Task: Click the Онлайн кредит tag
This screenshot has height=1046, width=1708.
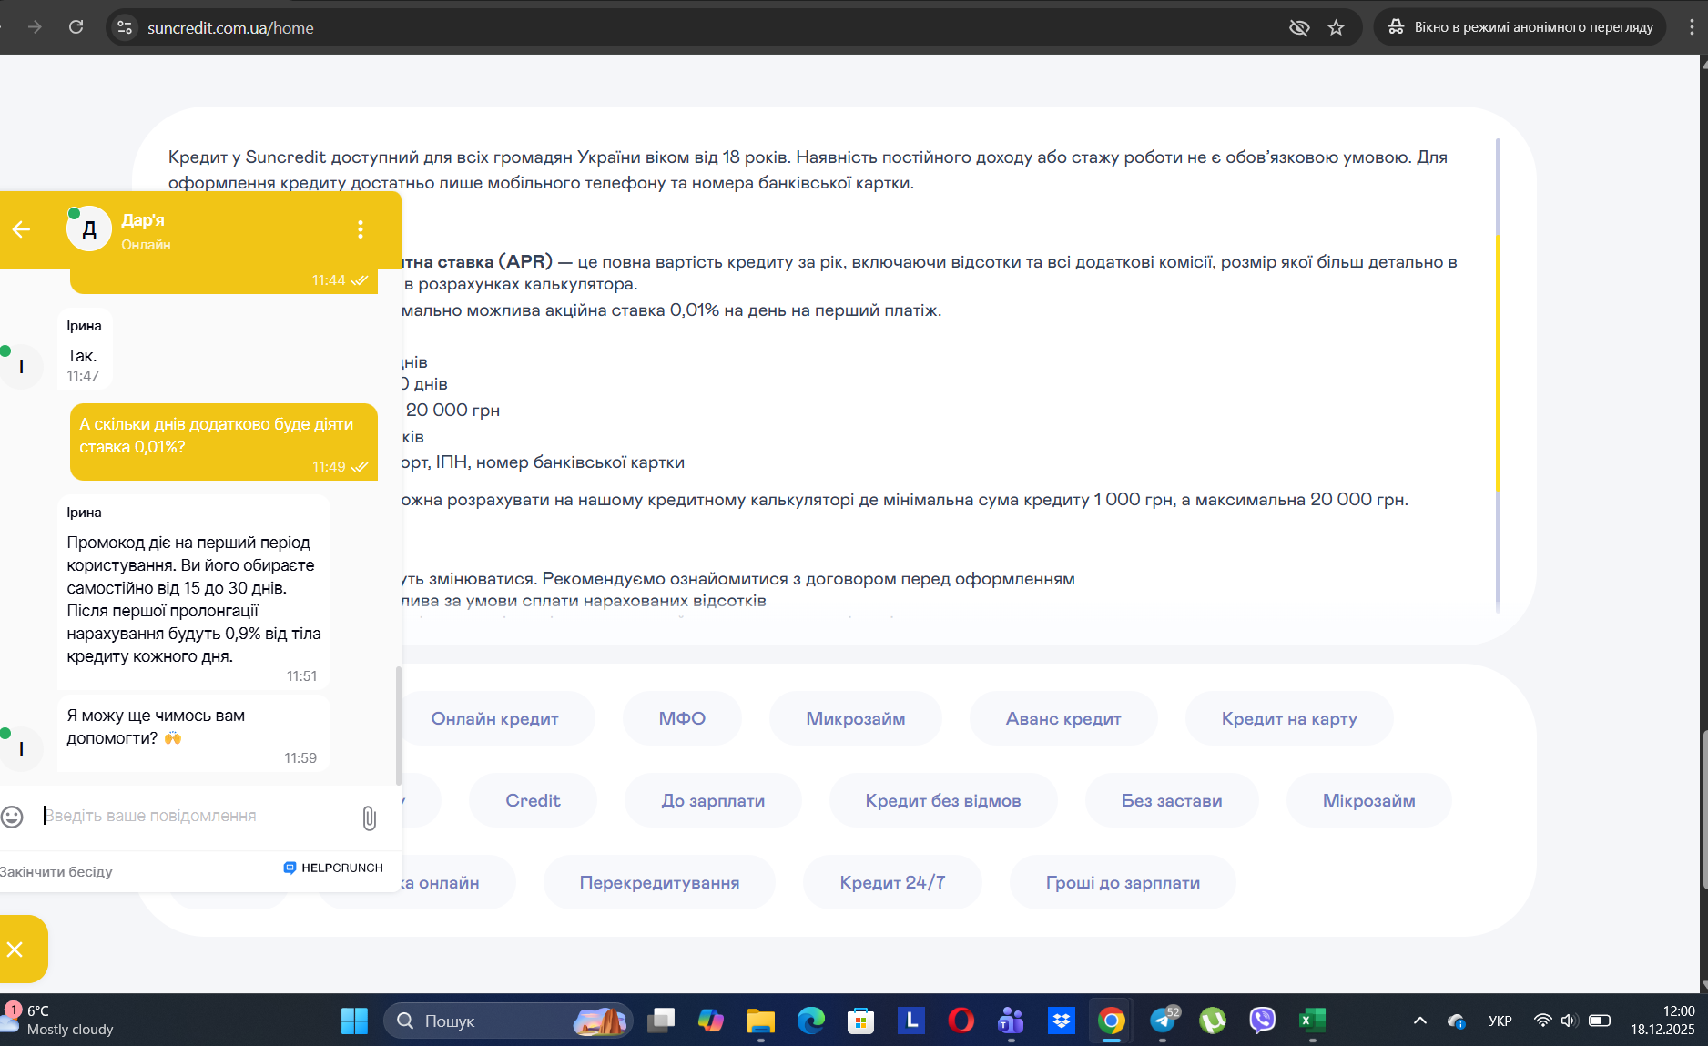Action: [494, 718]
